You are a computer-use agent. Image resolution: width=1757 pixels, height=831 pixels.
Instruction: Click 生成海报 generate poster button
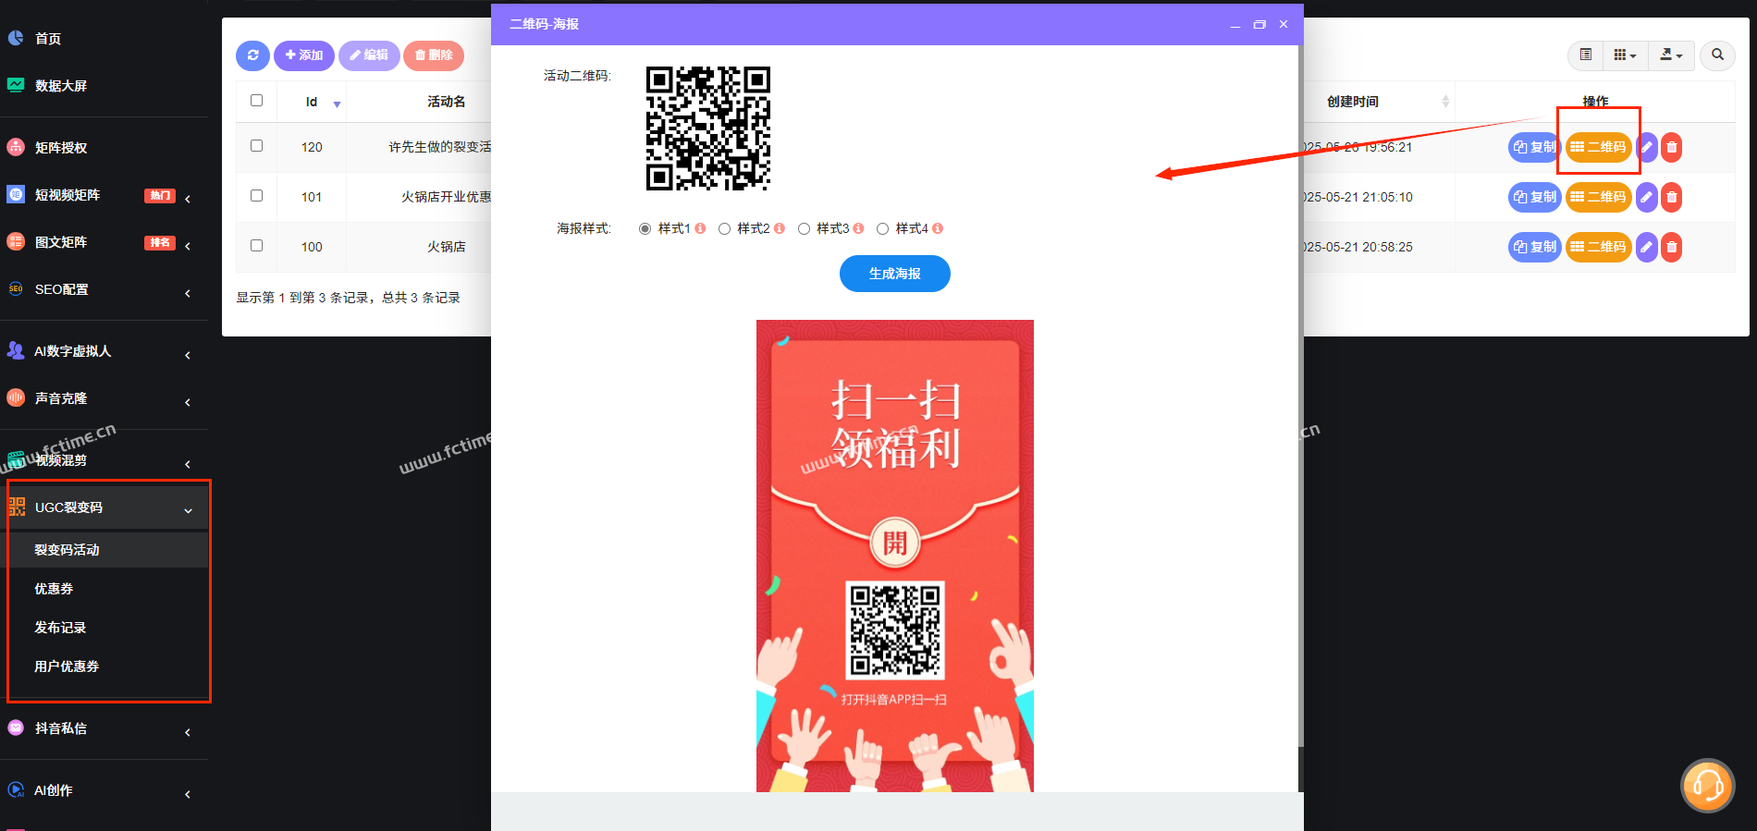[894, 274]
